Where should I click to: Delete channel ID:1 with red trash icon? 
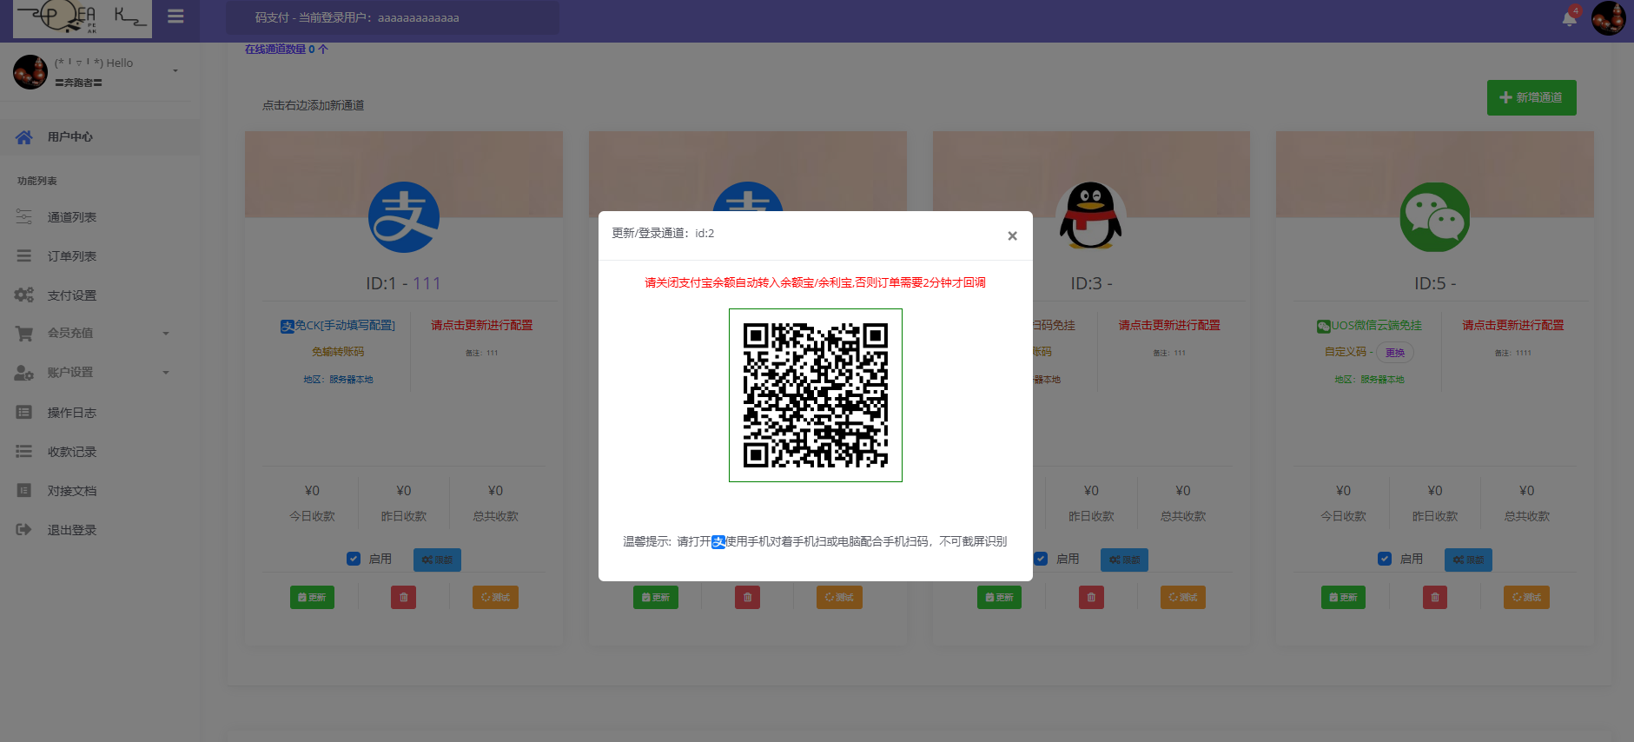403,598
